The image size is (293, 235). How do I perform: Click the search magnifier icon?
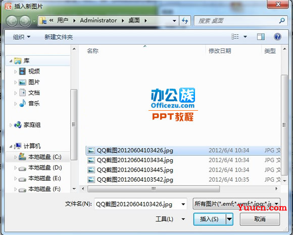tap(282, 21)
